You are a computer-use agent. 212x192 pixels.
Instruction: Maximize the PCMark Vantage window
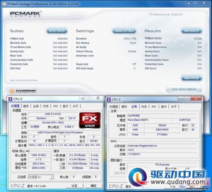pyautogui.click(x=195, y=3)
